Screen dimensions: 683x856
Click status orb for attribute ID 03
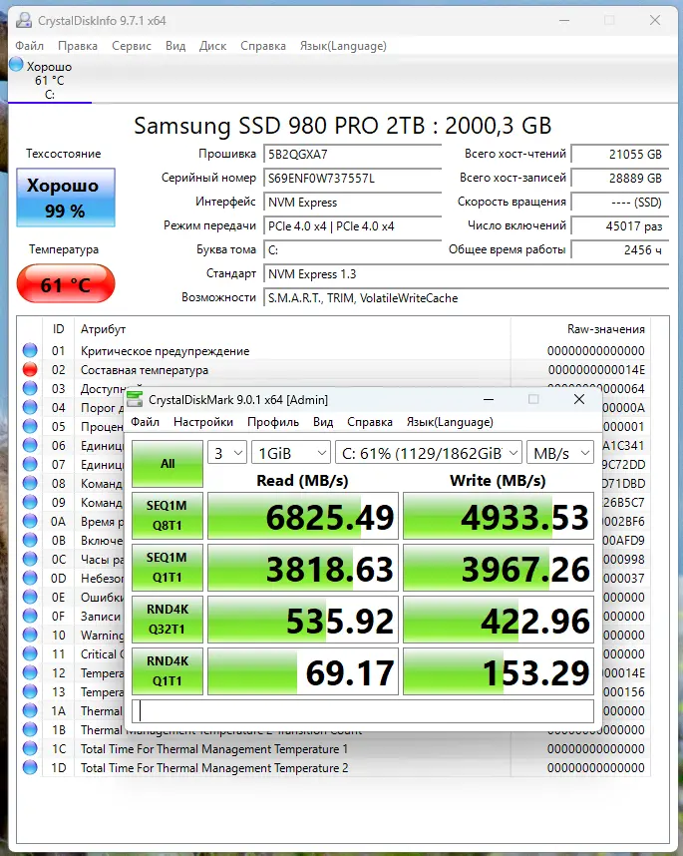(30, 388)
